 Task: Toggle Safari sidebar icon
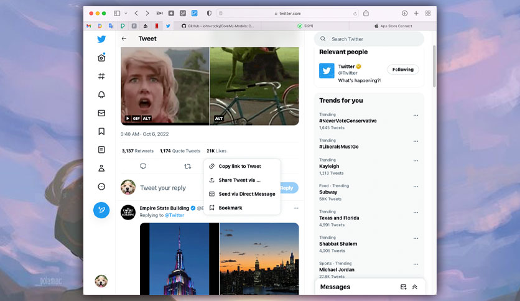tap(117, 13)
